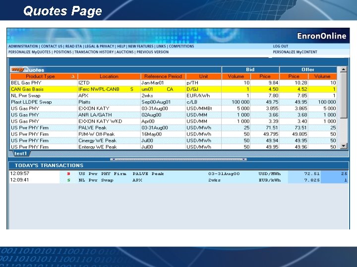This screenshot has height=267, width=357.
Task: Click the green S marker in transactions
Action: pos(68,180)
